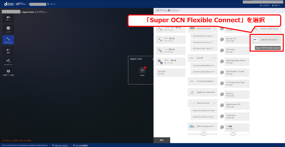This screenshot has width=285, height=147.
Task: Choose the Google Cloud Interconnect tile
Action: pos(203,92)
